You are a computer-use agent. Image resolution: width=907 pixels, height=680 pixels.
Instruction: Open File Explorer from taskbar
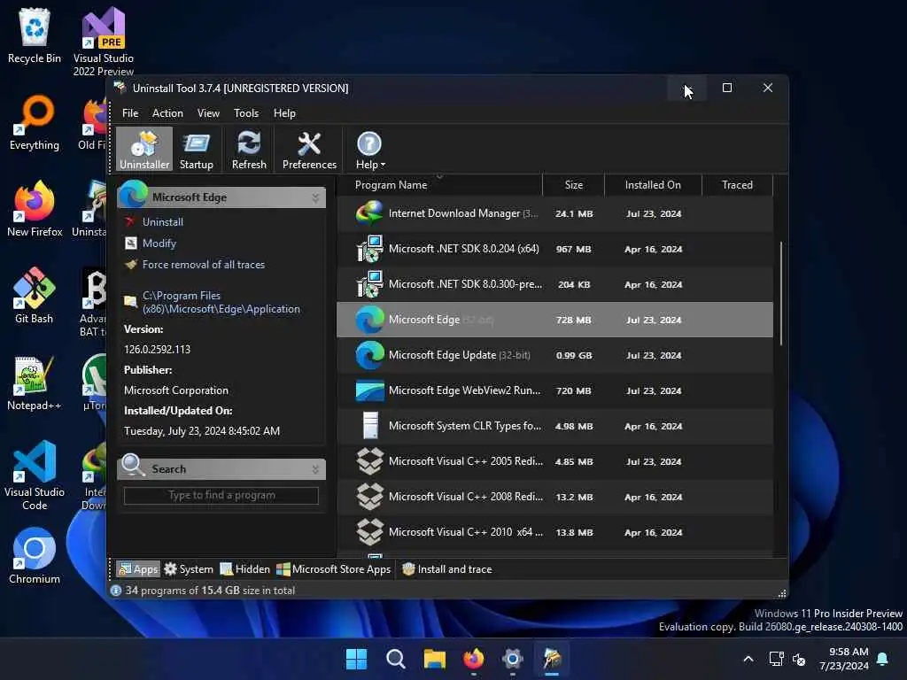pos(434,659)
